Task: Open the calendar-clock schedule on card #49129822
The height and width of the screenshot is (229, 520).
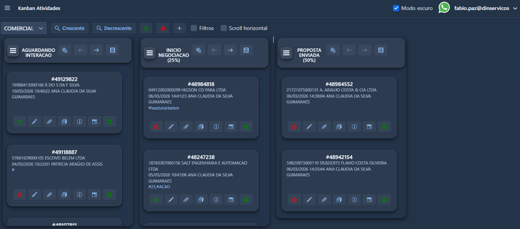Action: (x=94, y=121)
